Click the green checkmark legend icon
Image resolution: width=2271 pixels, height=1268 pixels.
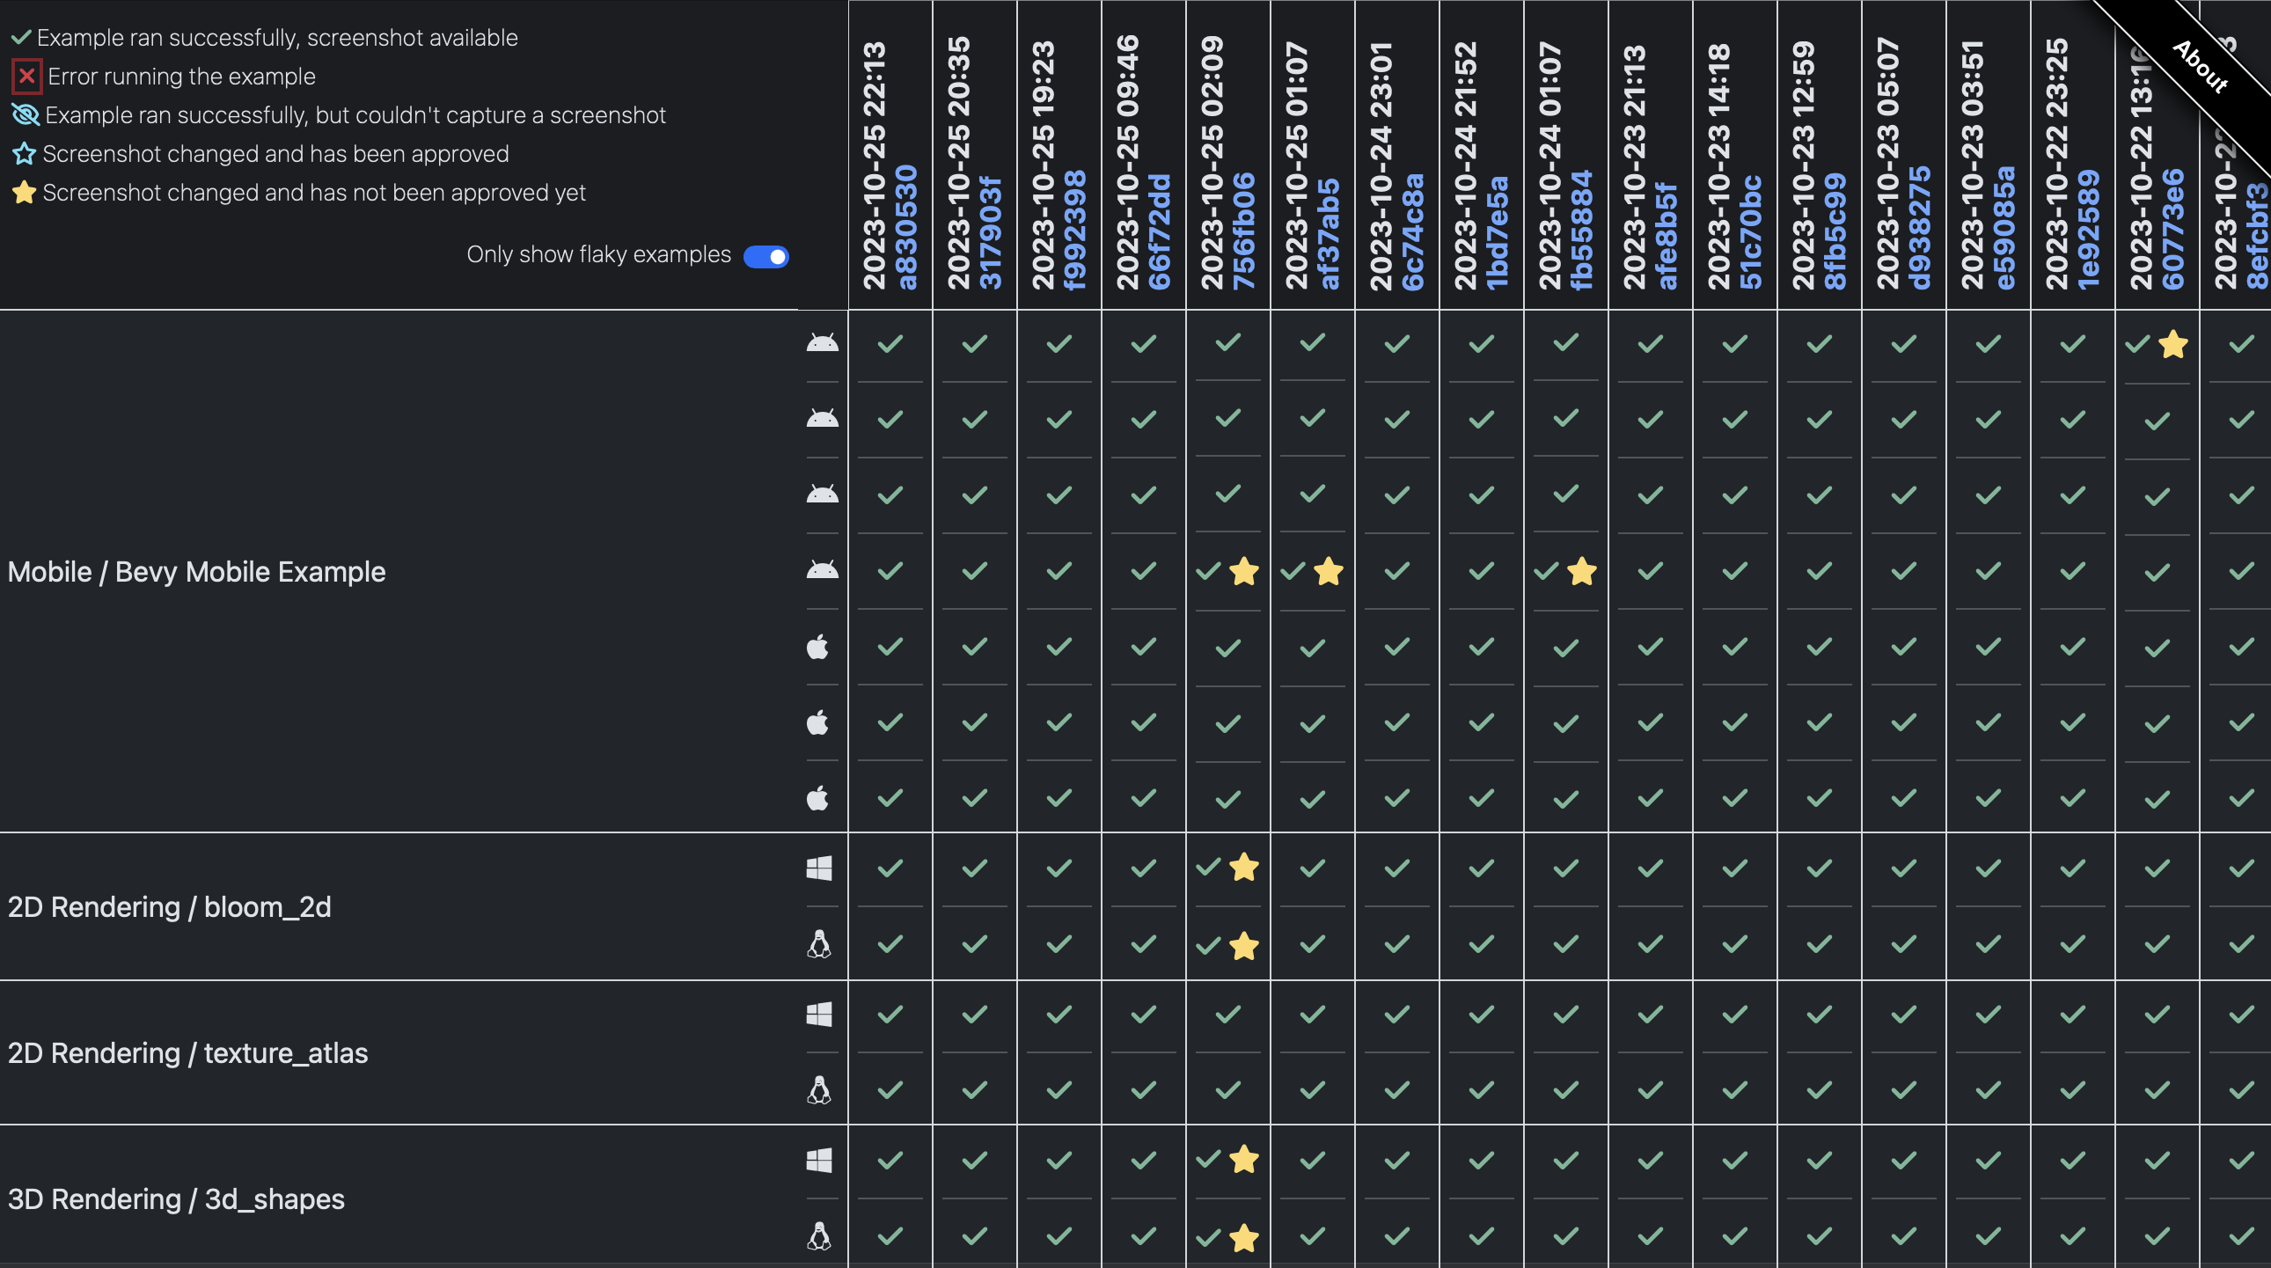click(x=23, y=37)
